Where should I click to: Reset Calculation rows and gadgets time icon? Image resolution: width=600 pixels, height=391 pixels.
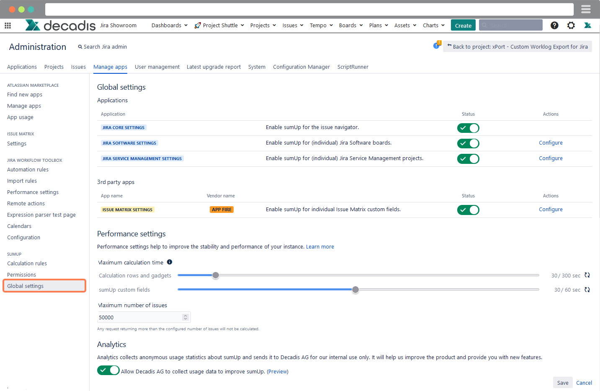pyautogui.click(x=587, y=275)
